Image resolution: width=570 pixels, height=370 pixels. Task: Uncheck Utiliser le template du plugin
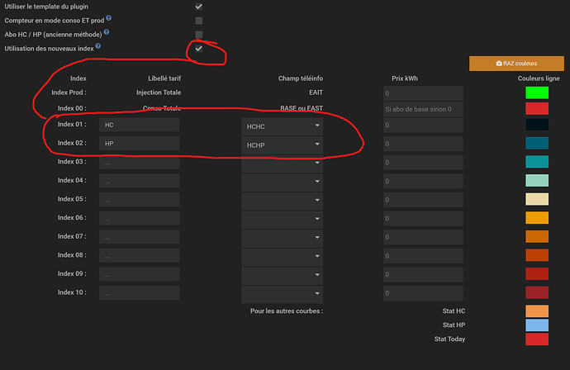pos(198,7)
